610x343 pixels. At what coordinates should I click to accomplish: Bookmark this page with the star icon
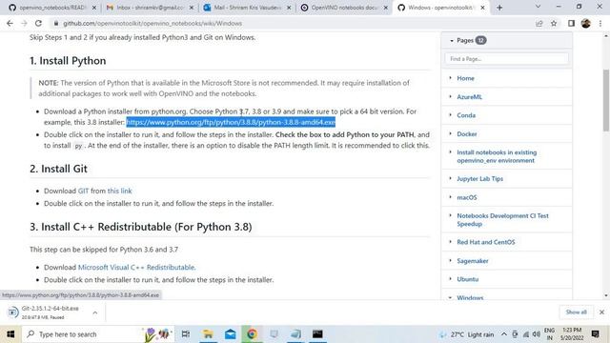click(554, 23)
